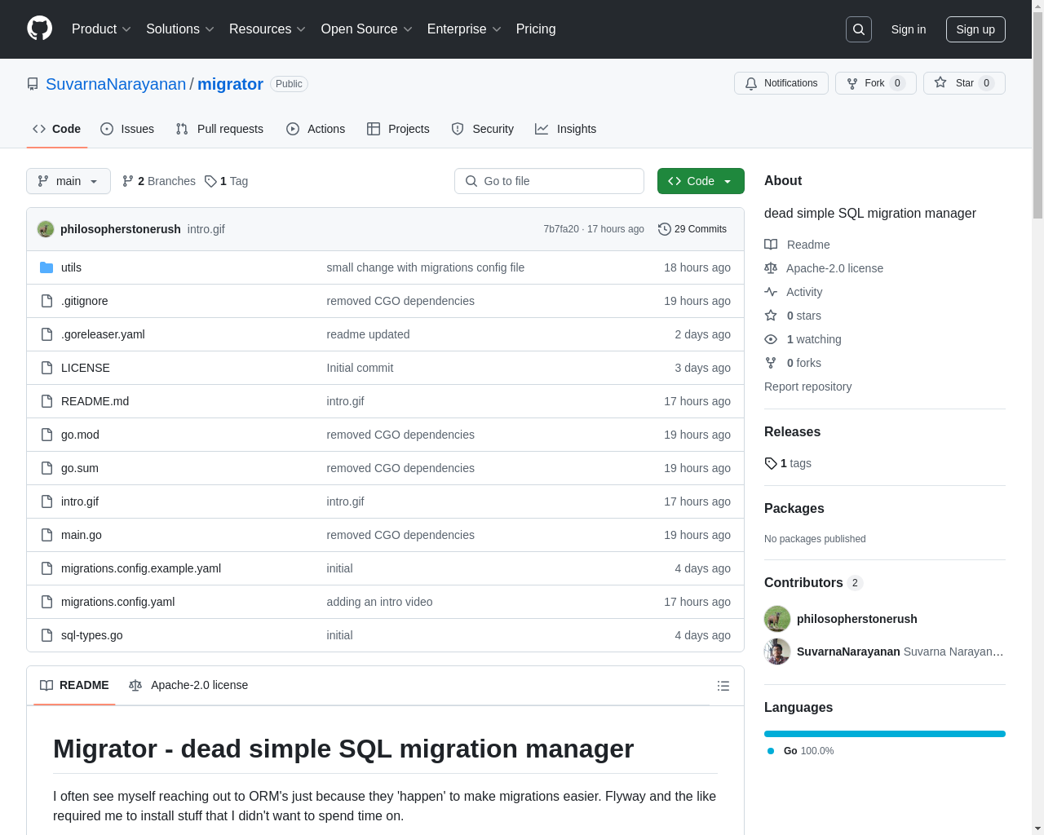Image resolution: width=1044 pixels, height=835 pixels.
Task: Open the Releases heading link
Action: [792, 431]
